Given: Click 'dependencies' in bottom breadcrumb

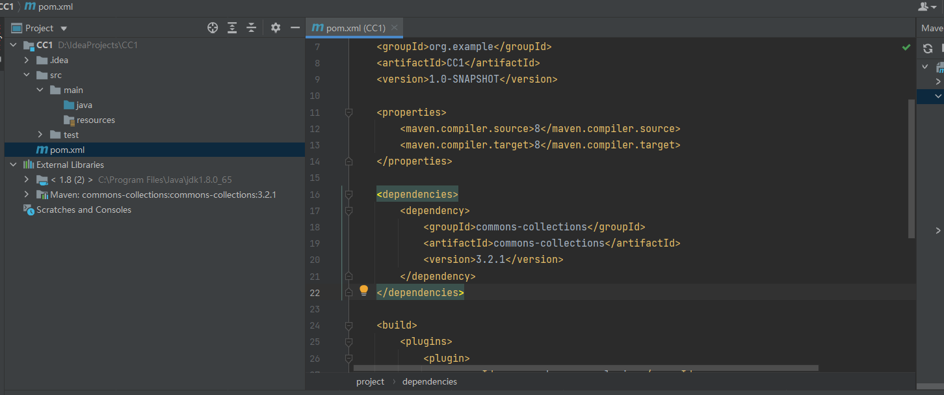Looking at the screenshot, I should [430, 382].
